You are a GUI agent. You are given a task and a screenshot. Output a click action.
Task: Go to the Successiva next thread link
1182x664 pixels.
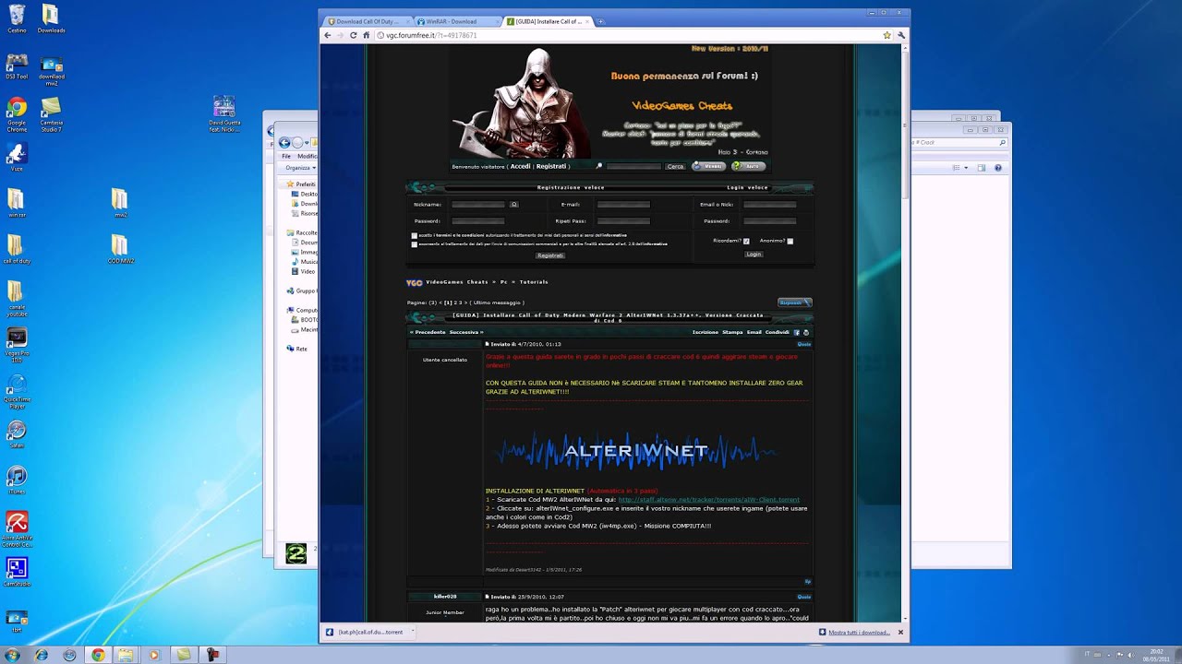pyautogui.click(x=465, y=332)
